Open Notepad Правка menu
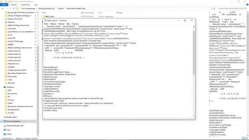 click(x=53, y=24)
